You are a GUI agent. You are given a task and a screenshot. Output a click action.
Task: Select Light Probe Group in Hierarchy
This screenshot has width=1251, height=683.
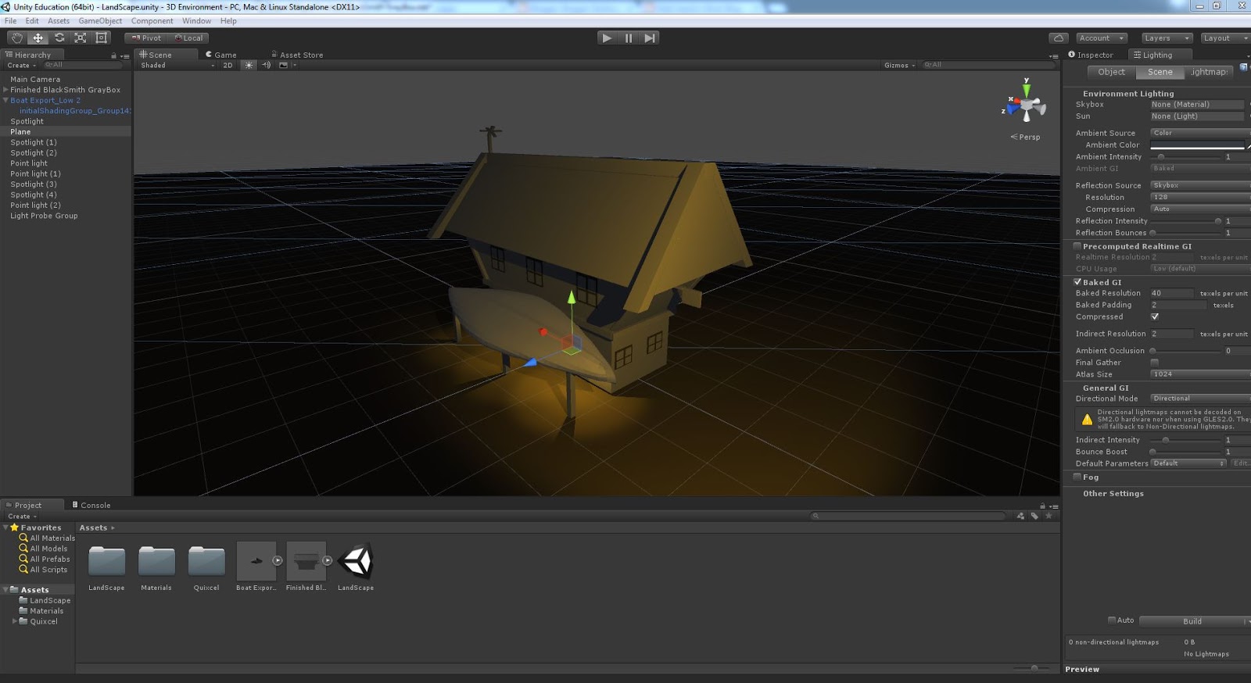pos(44,216)
